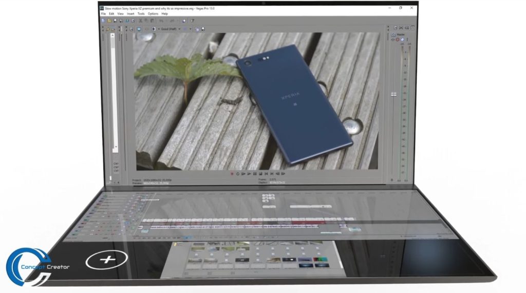The image size is (526, 293).
Task: Click the Help menu
Action: point(164,14)
